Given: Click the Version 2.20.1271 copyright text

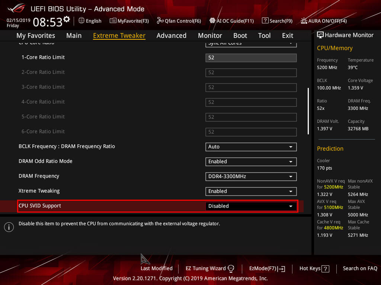Looking at the screenshot, I should 190,278.
